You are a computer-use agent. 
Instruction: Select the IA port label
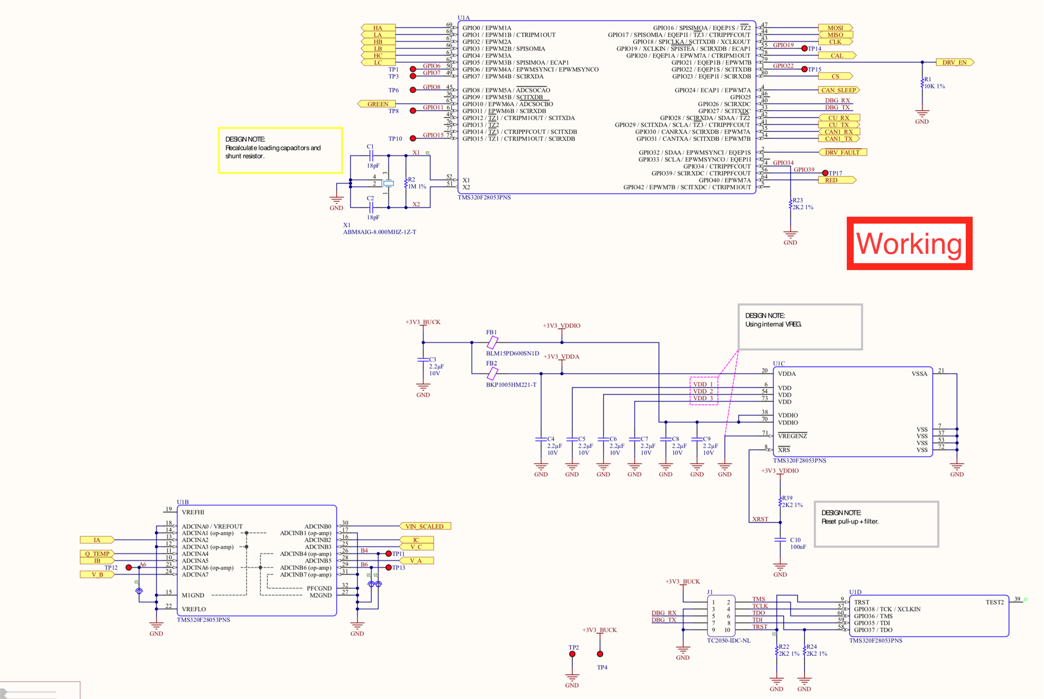tap(97, 540)
